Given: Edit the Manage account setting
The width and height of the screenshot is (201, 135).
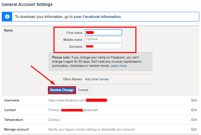Looking at the screenshot, I should (194, 129).
